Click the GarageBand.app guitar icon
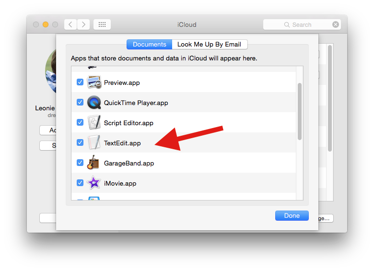Image resolution: width=374 pixels, height=271 pixels. [93, 163]
